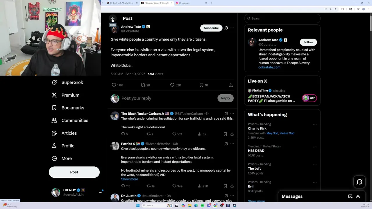Open Grok icon on Andrew Tate's post
372x209 pixels.
[226, 28]
